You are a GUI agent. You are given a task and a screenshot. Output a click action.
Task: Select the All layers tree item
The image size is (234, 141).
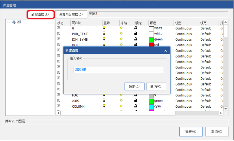(19, 22)
